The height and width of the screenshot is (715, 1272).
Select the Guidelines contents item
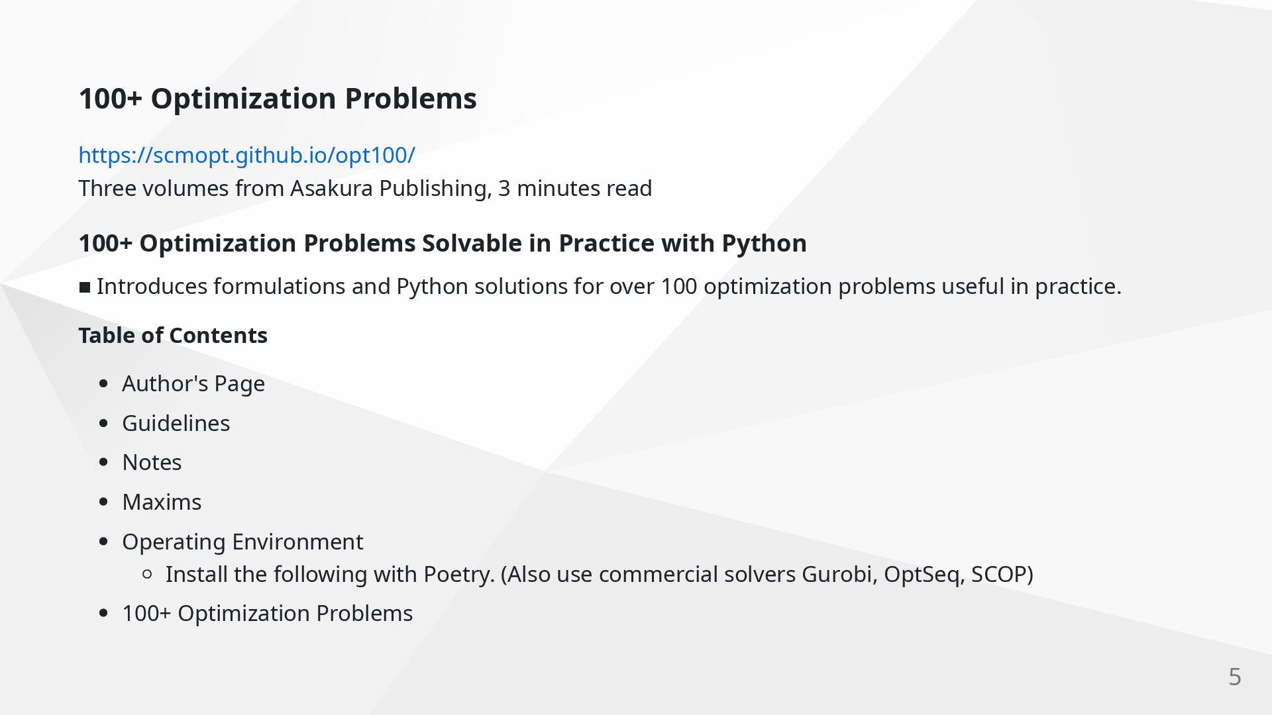click(x=176, y=424)
